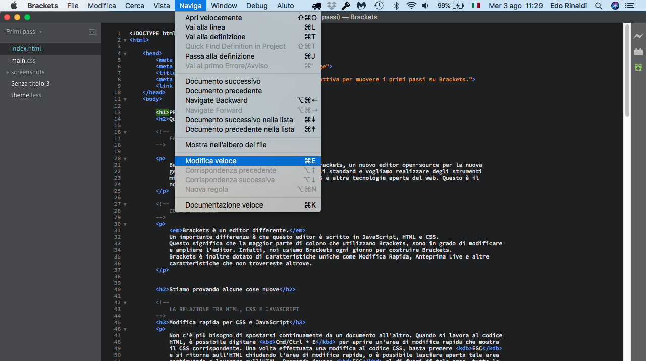Click the editor's vertical scrollbar

(x=627, y=71)
